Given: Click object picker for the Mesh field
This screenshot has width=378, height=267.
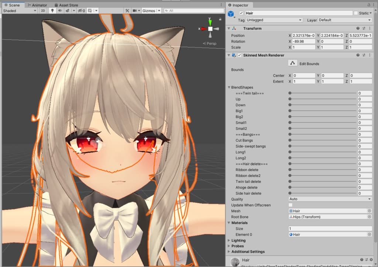Looking at the screenshot, I should click(x=369, y=211).
